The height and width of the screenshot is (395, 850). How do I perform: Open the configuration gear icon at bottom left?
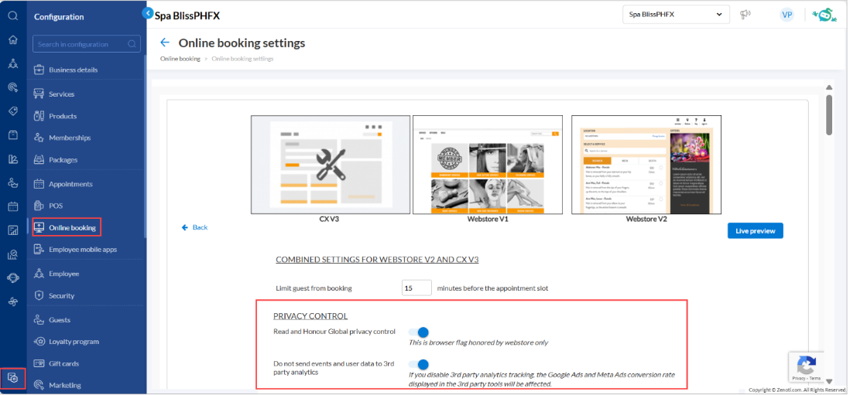pyautogui.click(x=14, y=378)
